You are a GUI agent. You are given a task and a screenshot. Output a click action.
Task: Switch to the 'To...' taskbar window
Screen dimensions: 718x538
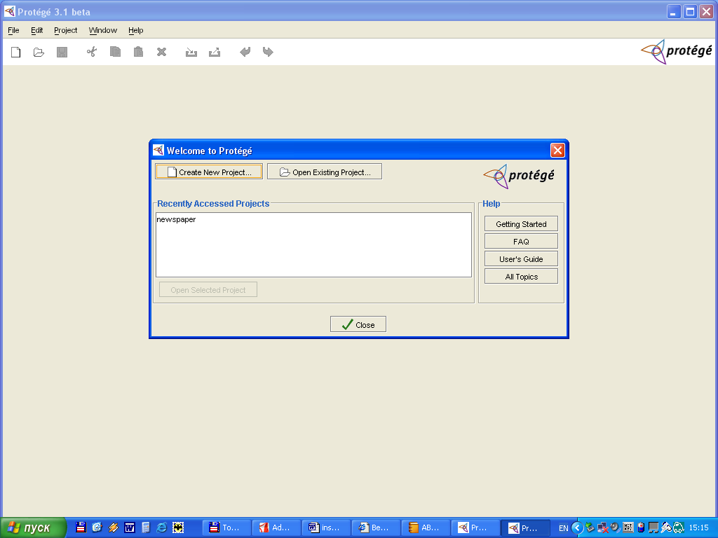[227, 527]
